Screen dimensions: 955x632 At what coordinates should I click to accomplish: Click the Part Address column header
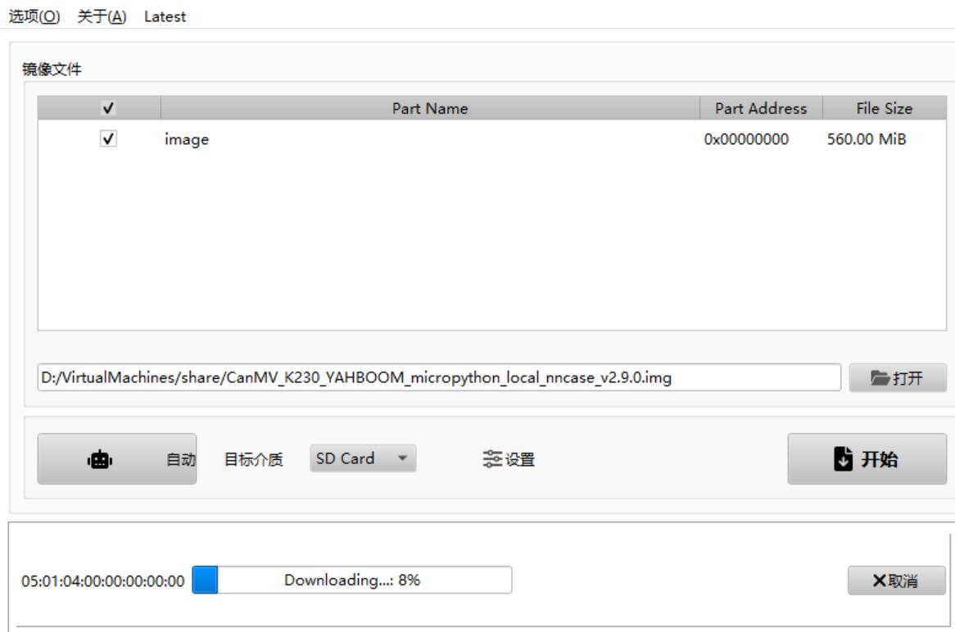point(761,108)
